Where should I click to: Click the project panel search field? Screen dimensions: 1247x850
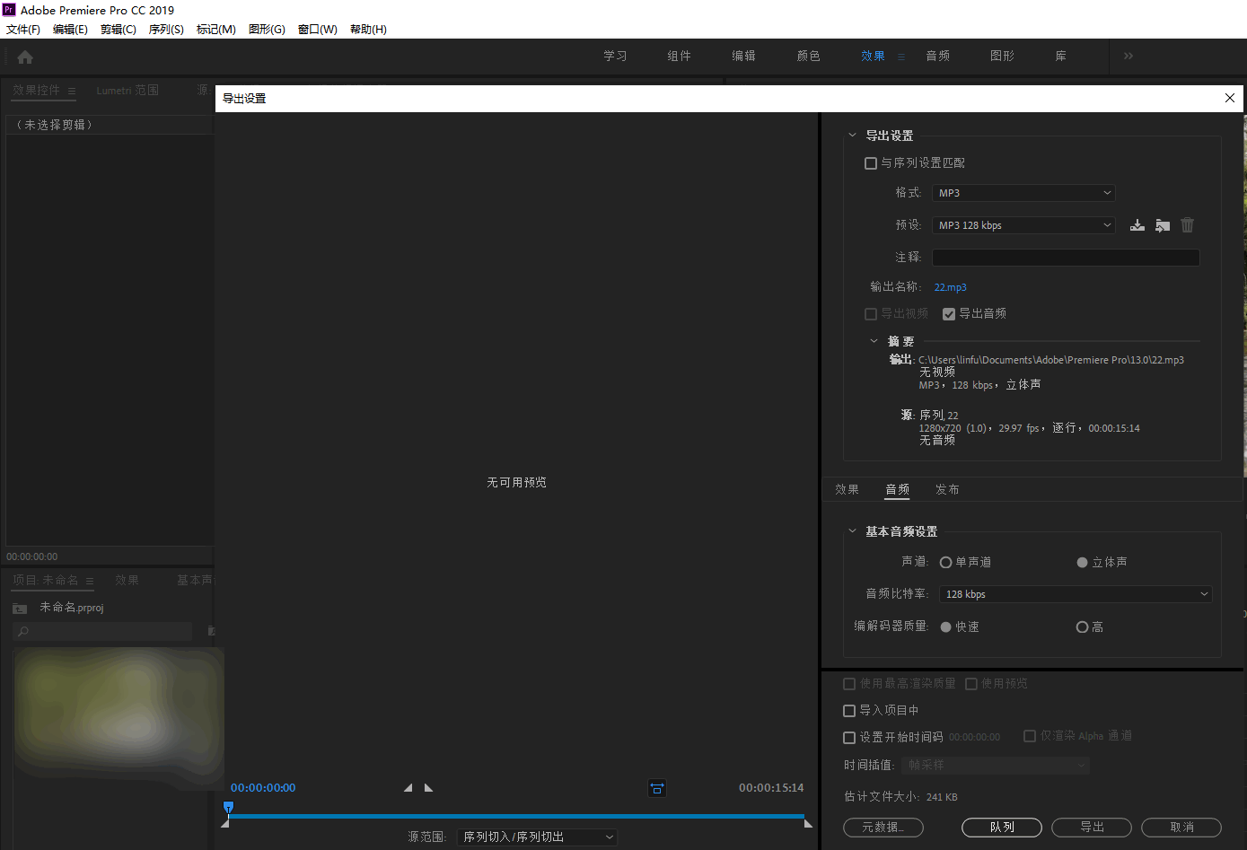(x=102, y=632)
